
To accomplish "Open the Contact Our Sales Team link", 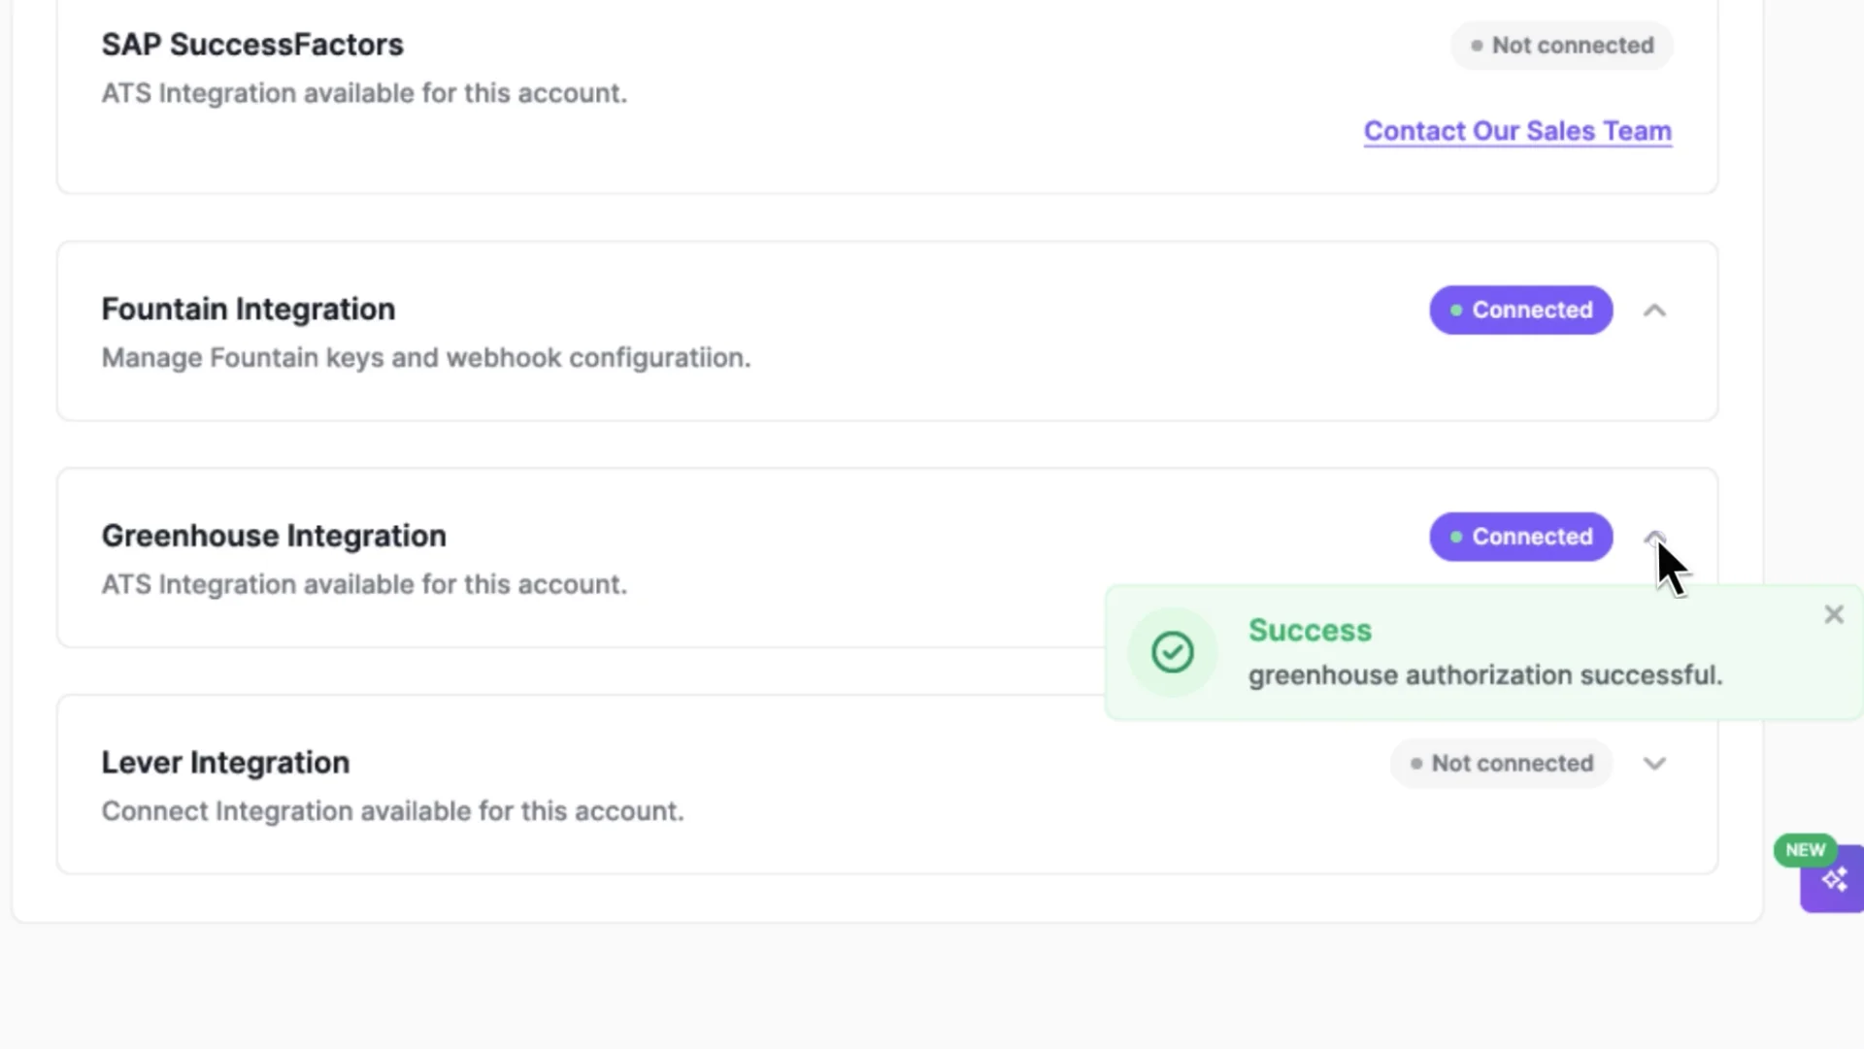I will tap(1517, 131).
